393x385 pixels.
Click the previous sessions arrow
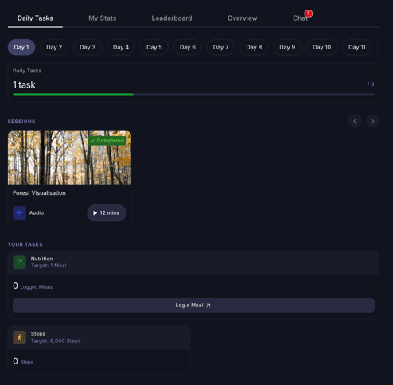(x=355, y=121)
